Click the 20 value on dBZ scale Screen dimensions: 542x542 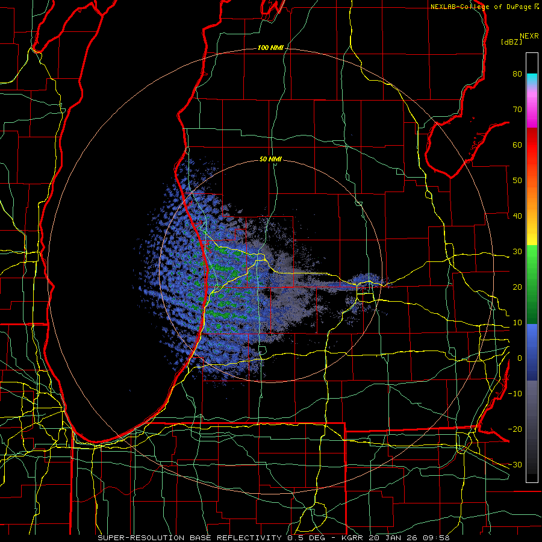click(x=517, y=287)
